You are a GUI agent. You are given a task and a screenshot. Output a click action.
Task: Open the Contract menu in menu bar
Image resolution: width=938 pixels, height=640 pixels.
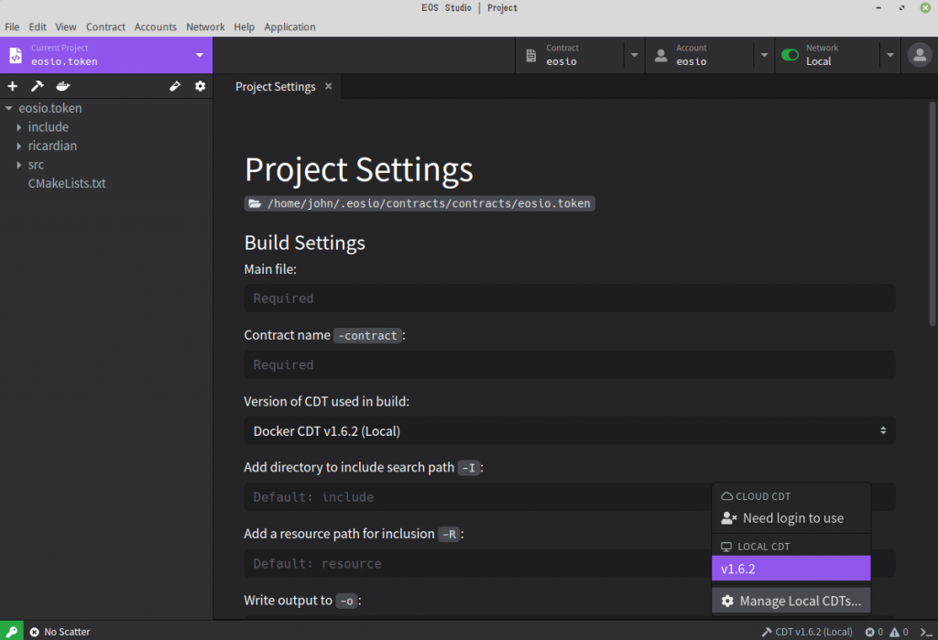pos(105,27)
